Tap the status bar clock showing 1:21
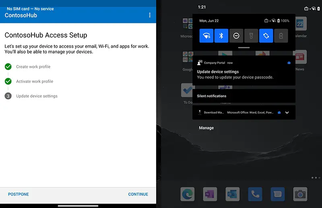 pos(202,7)
